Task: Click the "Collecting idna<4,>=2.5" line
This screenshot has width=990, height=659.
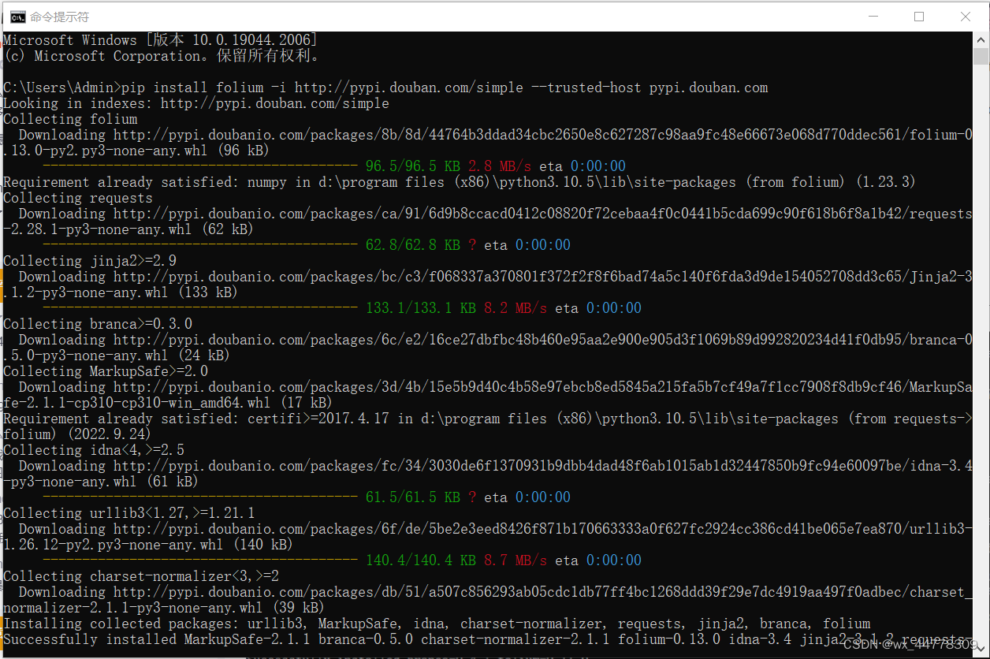Action: tap(94, 450)
